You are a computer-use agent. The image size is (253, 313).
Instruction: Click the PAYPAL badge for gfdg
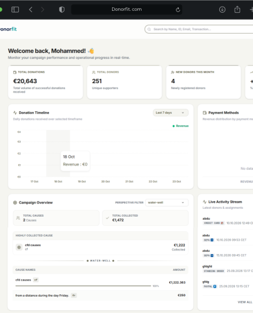click(x=210, y=287)
